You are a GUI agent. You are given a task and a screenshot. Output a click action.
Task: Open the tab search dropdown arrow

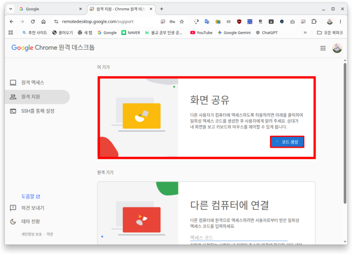[10, 9]
